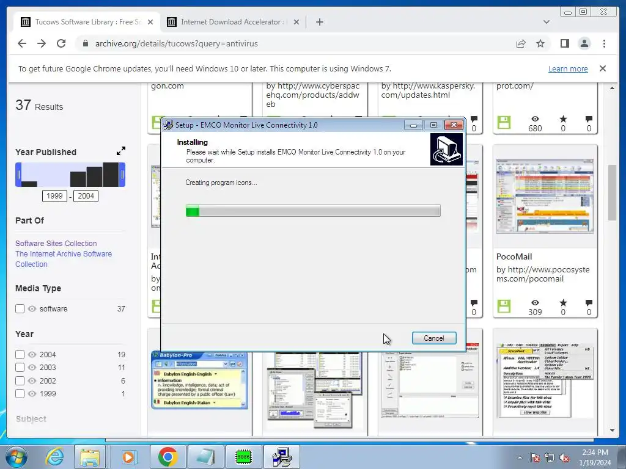The height and width of the screenshot is (469, 626).
Task: Follow the Learn more link
Action: [568, 68]
